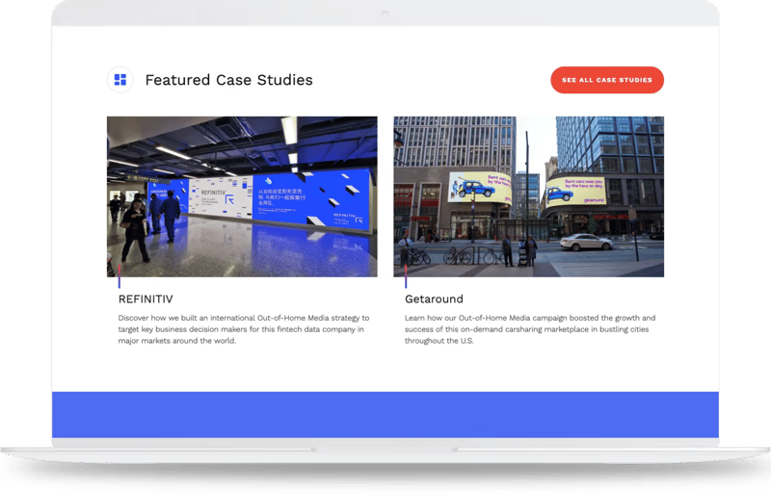Click the Getaround case study title

(x=434, y=299)
